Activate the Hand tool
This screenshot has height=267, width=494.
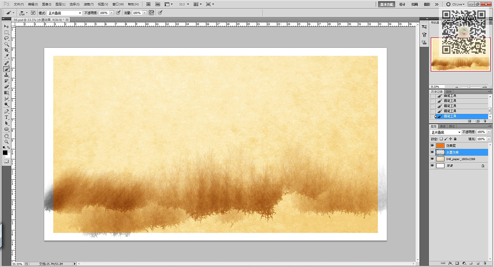7,136
